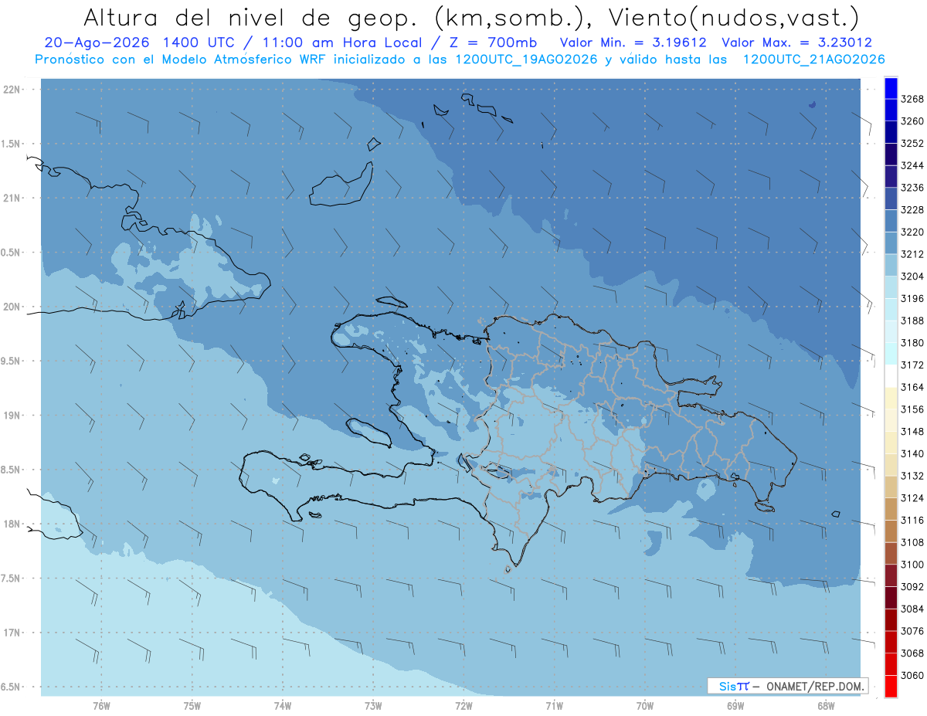The image size is (927, 716).
Task: Click the latitude axis label 18N
Action: 13,524
